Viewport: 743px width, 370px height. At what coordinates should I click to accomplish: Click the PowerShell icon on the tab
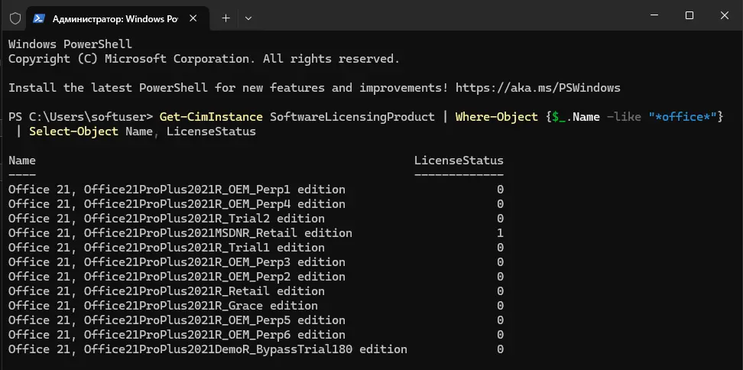tap(39, 18)
